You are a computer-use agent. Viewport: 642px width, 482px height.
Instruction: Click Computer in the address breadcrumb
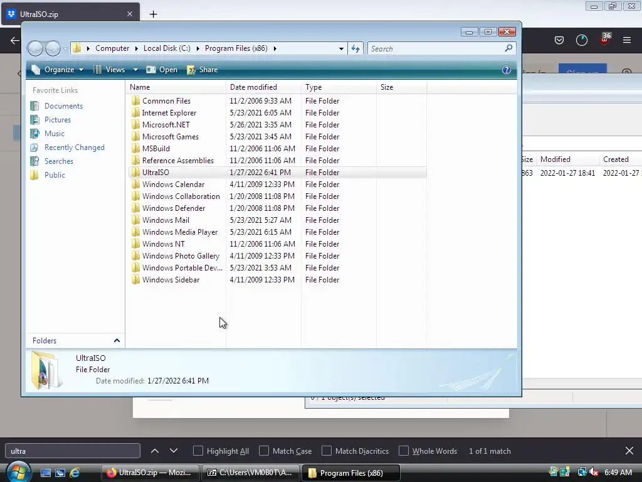[x=112, y=48]
